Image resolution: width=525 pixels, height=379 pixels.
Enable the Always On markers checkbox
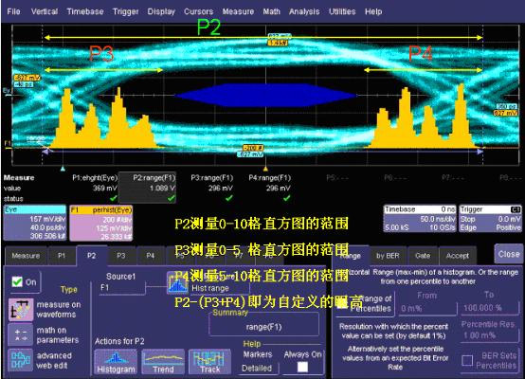pos(302,367)
